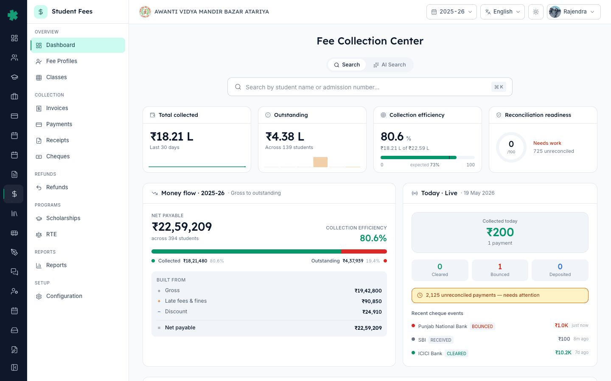Click the ICICI Bank cleared cheque event
The height and width of the screenshot is (381, 611).
500,353
